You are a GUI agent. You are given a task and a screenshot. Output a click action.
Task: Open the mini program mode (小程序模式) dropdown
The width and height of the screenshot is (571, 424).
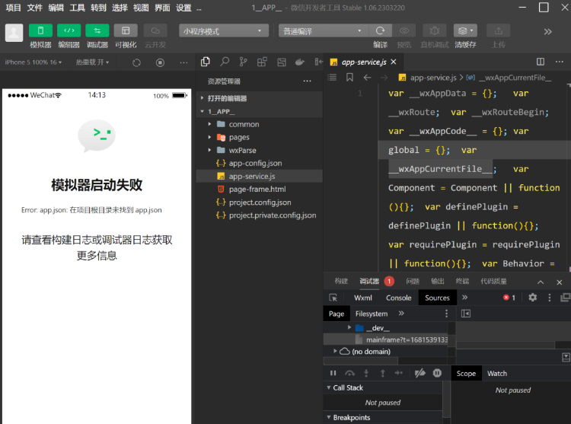[224, 31]
